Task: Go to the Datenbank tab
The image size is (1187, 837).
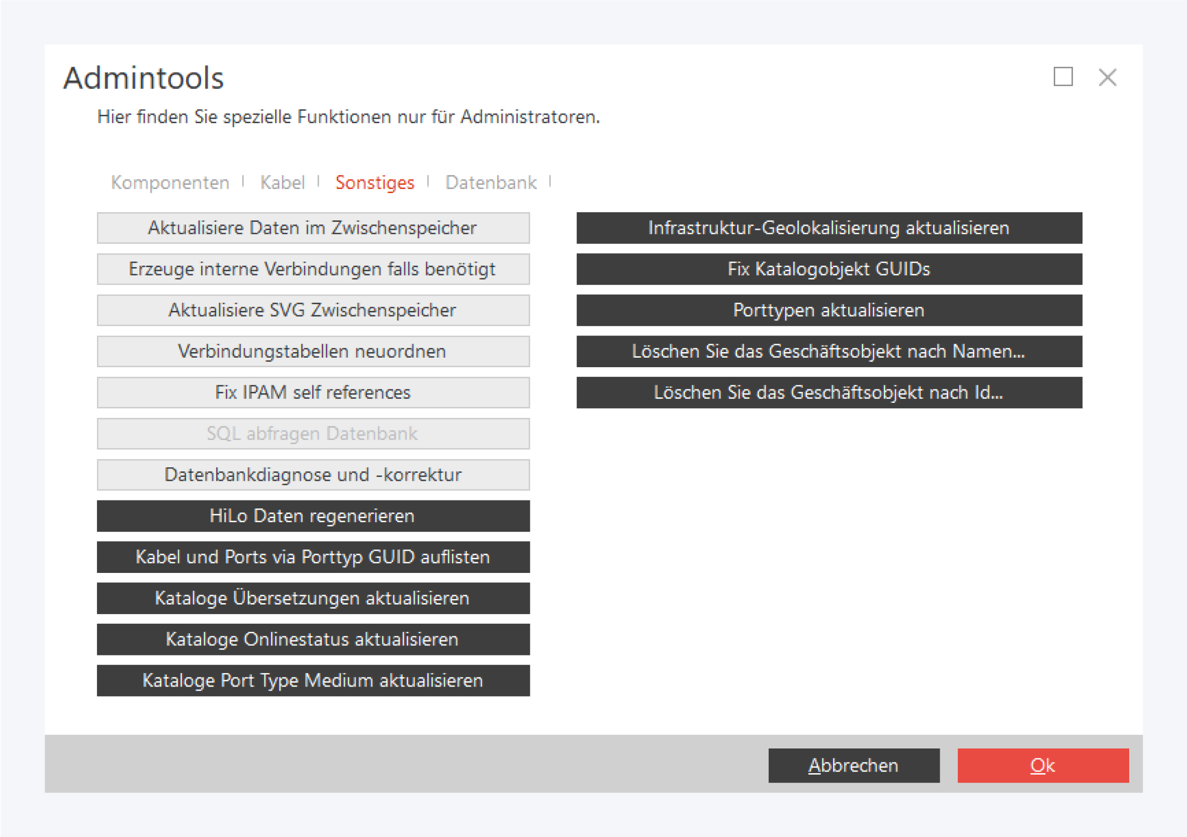Action: (491, 183)
